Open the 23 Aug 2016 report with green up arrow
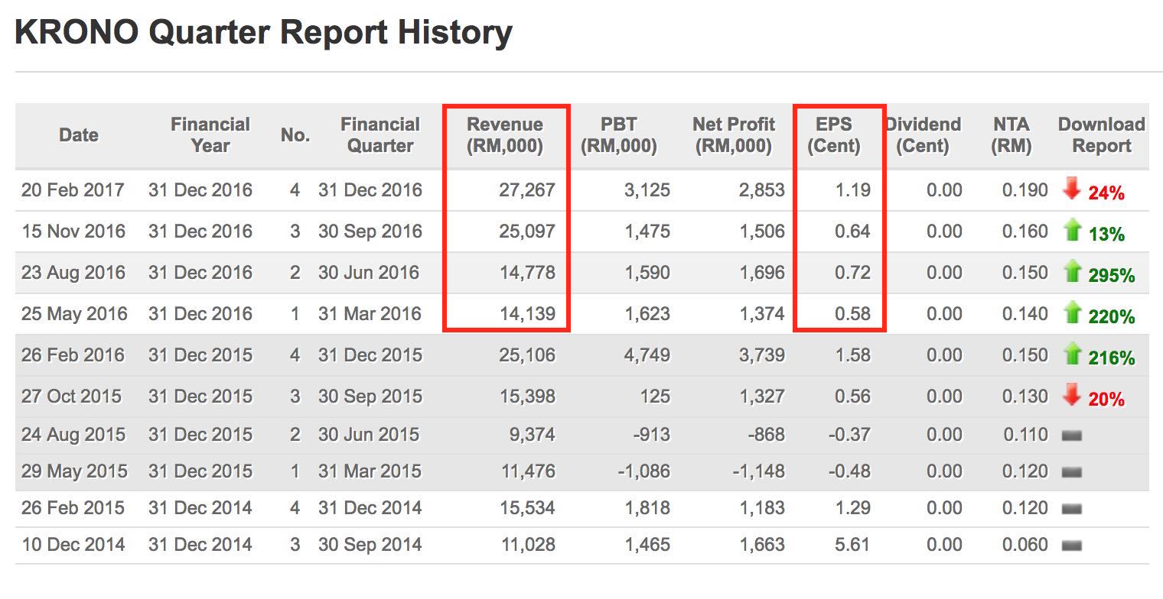1163x599 pixels. [1072, 273]
